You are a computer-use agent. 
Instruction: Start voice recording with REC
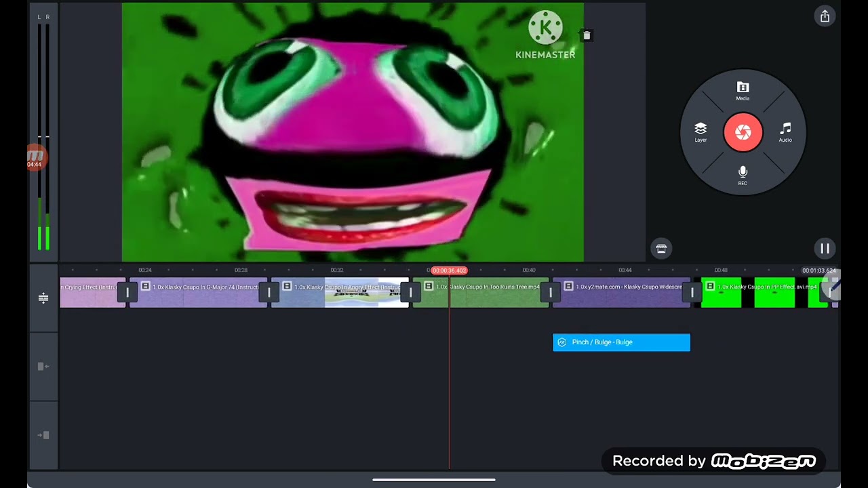pyautogui.click(x=743, y=176)
